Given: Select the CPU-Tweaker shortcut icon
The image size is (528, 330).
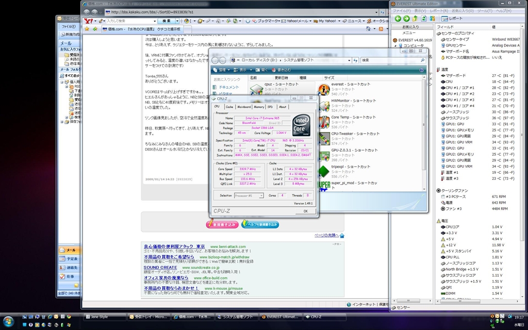Looking at the screenshot, I should [324, 139].
